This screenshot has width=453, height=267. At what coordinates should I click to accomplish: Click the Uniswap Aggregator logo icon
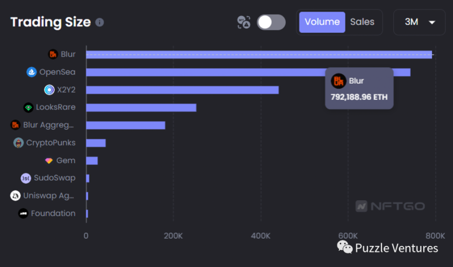click(15, 196)
